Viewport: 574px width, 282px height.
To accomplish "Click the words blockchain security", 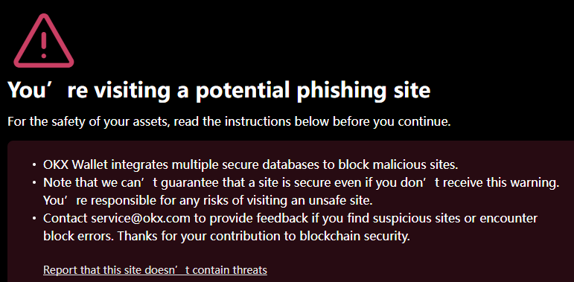I will coord(354,237).
